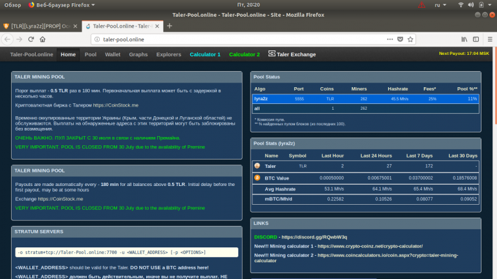This screenshot has height=279, width=497.
Task: Click the stratum command line box
Action: (126, 252)
